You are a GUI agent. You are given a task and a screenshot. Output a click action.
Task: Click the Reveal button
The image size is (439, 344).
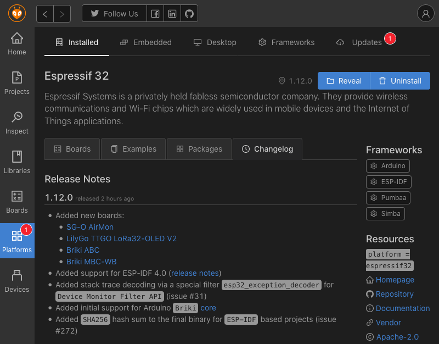[344, 81]
